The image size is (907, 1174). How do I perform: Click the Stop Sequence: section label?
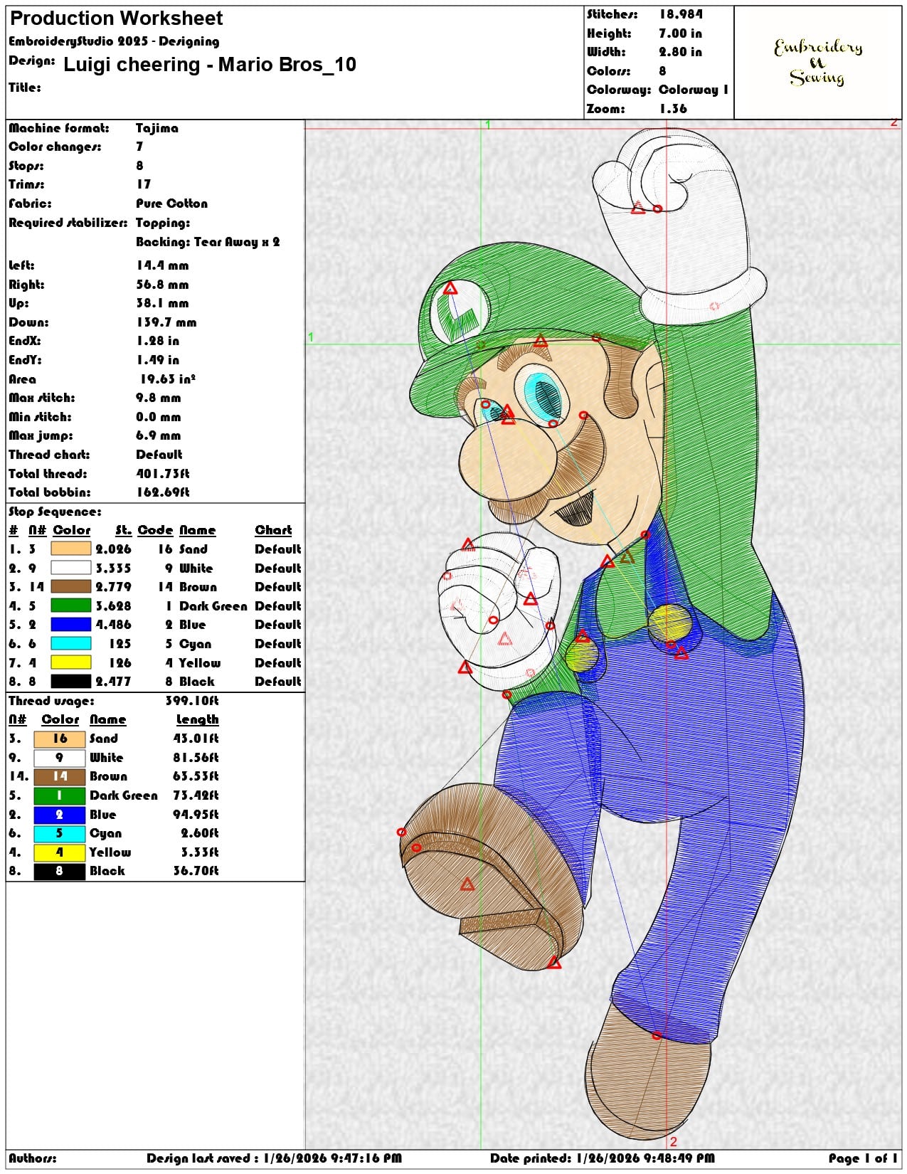[55, 512]
